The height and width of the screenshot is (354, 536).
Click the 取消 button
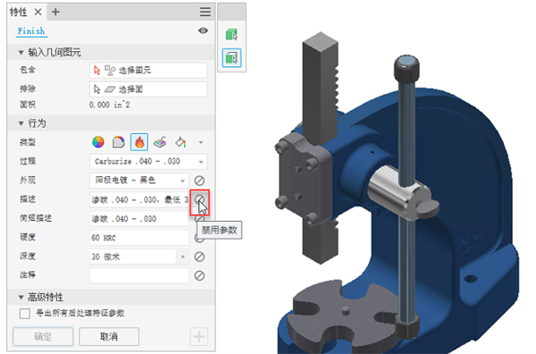coord(109,336)
